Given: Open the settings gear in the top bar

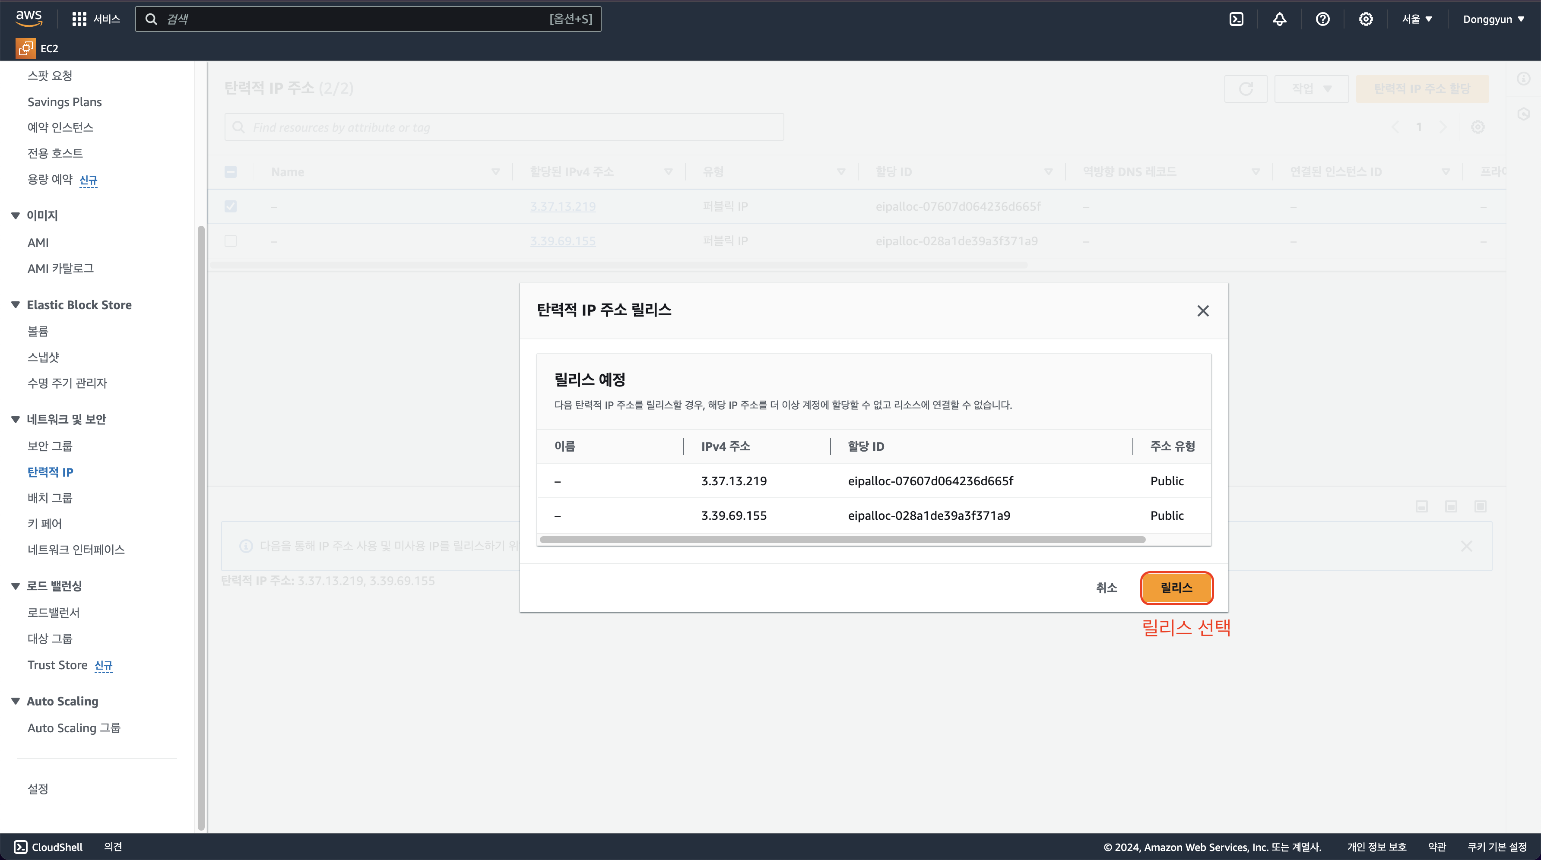Looking at the screenshot, I should point(1366,19).
